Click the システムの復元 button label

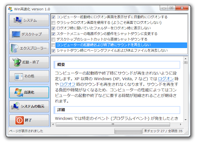33,106
